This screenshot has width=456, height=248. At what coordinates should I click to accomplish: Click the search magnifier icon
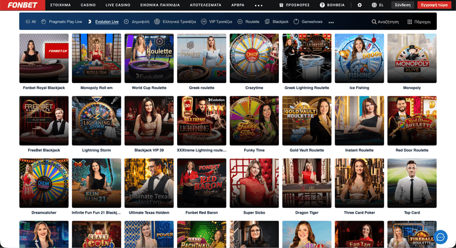click(x=374, y=22)
